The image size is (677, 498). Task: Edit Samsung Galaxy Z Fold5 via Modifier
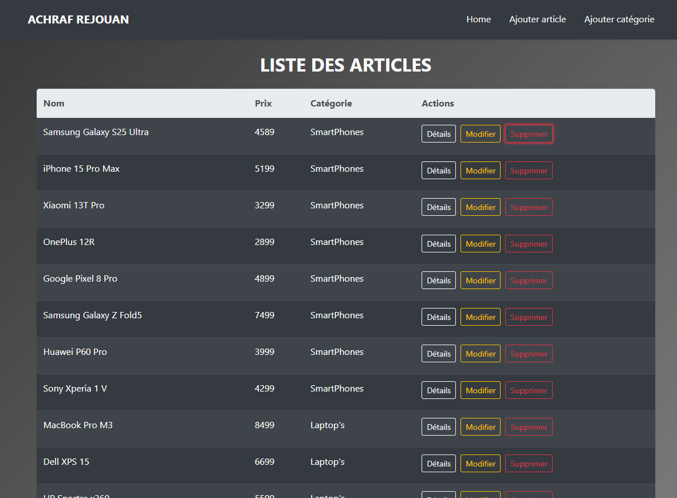(x=481, y=317)
